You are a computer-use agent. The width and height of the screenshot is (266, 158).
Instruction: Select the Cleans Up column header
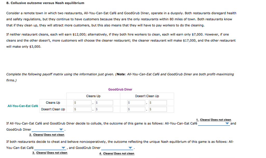pos(93,96)
